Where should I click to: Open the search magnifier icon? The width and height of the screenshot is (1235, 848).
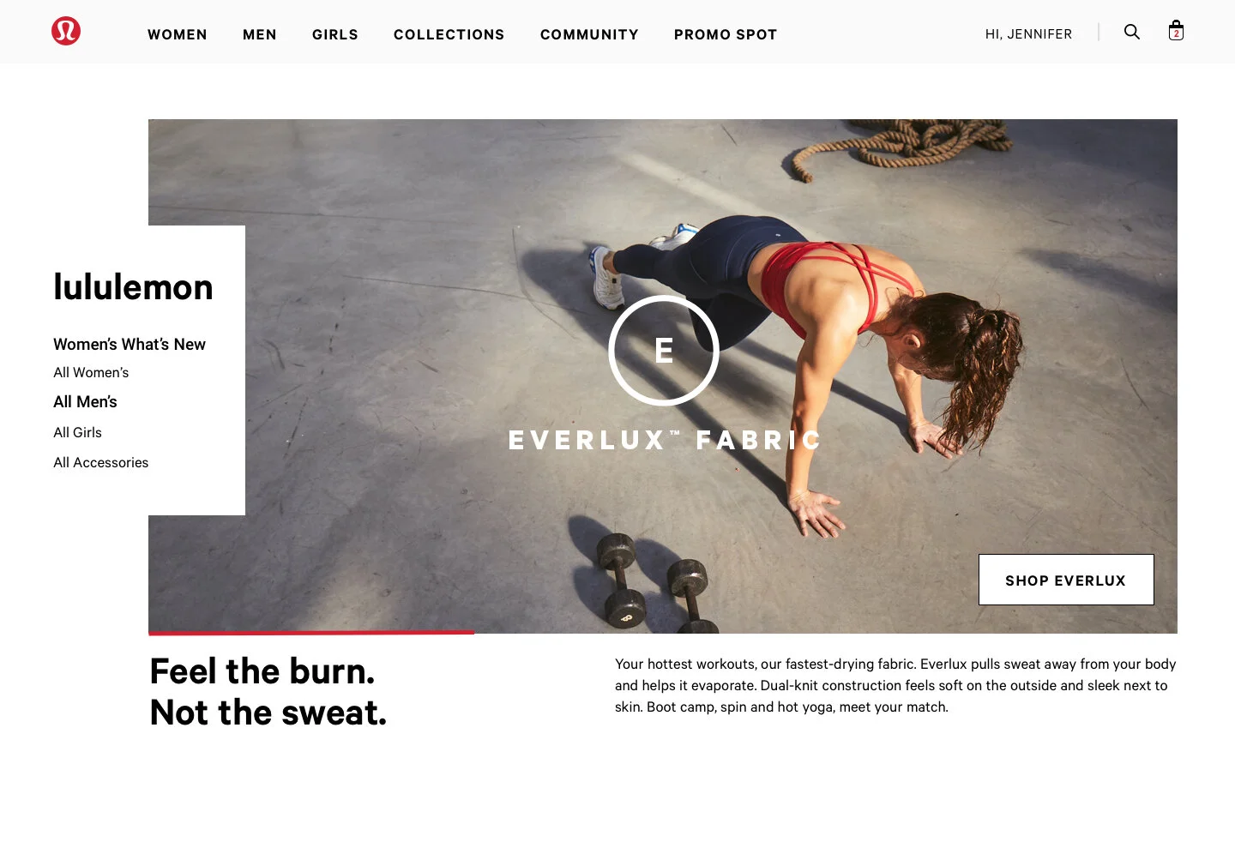[1132, 32]
